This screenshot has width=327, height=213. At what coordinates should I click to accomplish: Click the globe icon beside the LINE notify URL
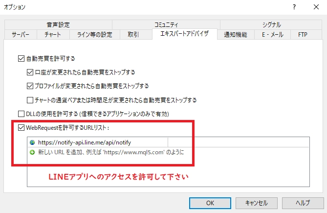(x=32, y=142)
